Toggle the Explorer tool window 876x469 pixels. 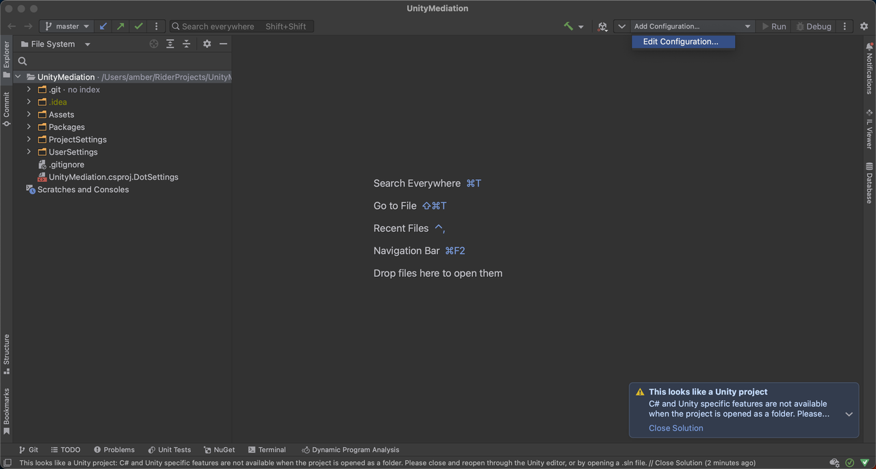tap(6, 59)
